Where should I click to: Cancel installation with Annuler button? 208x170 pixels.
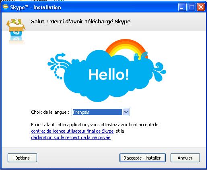(185, 158)
